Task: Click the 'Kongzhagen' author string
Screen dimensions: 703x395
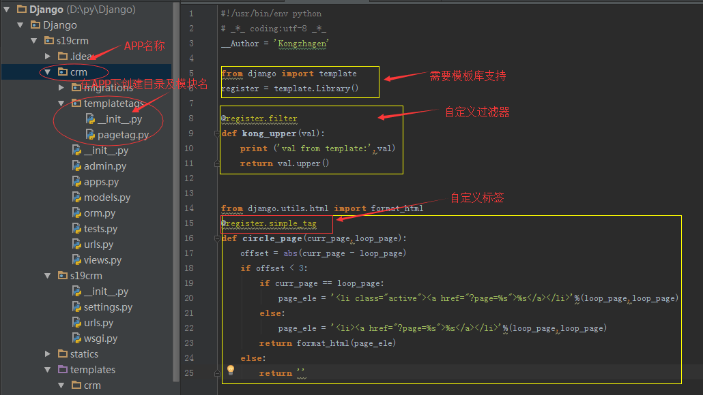Action: tap(301, 44)
